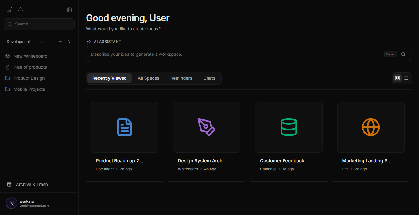
Task: Enable grid view layout
Action: click(x=397, y=78)
